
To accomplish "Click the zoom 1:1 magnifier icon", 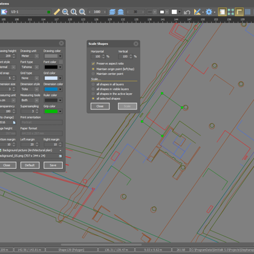I will (x=74, y=12).
